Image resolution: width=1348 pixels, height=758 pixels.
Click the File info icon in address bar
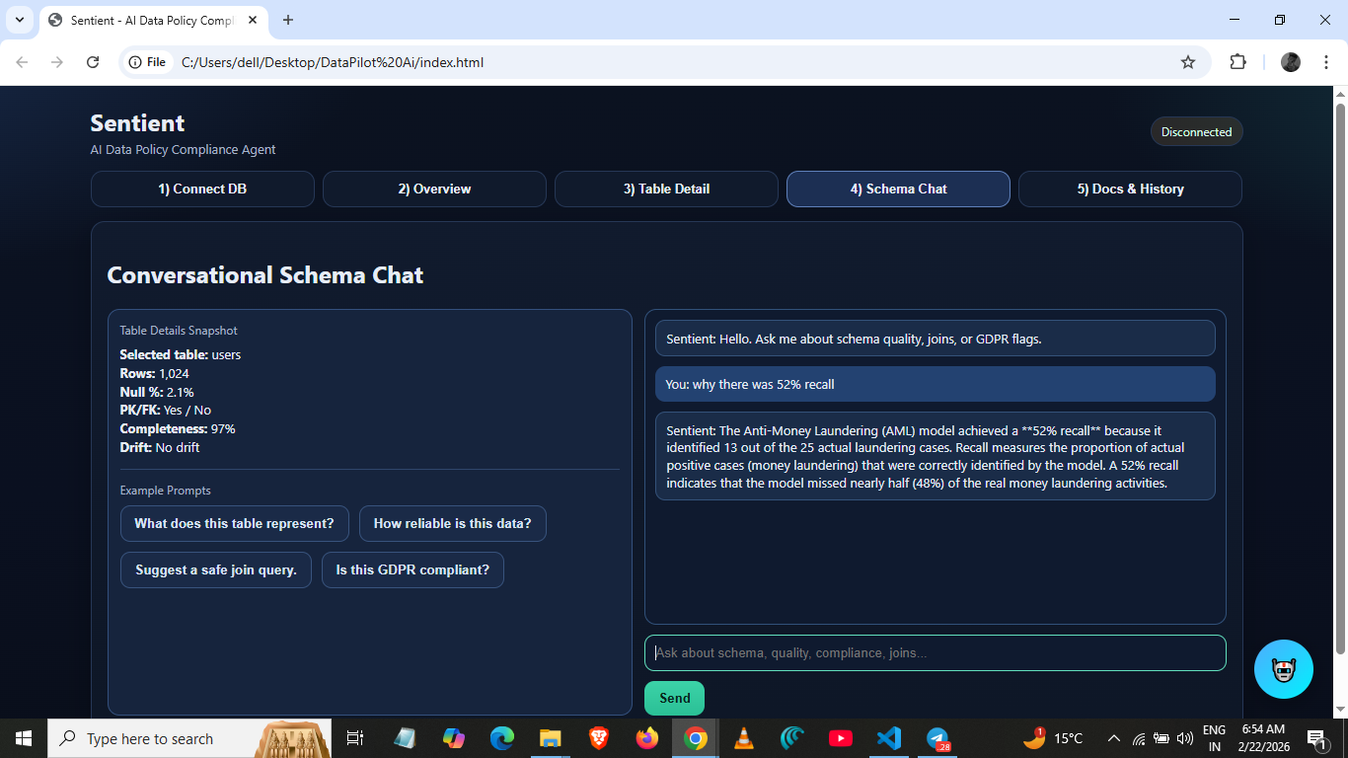pyautogui.click(x=147, y=62)
